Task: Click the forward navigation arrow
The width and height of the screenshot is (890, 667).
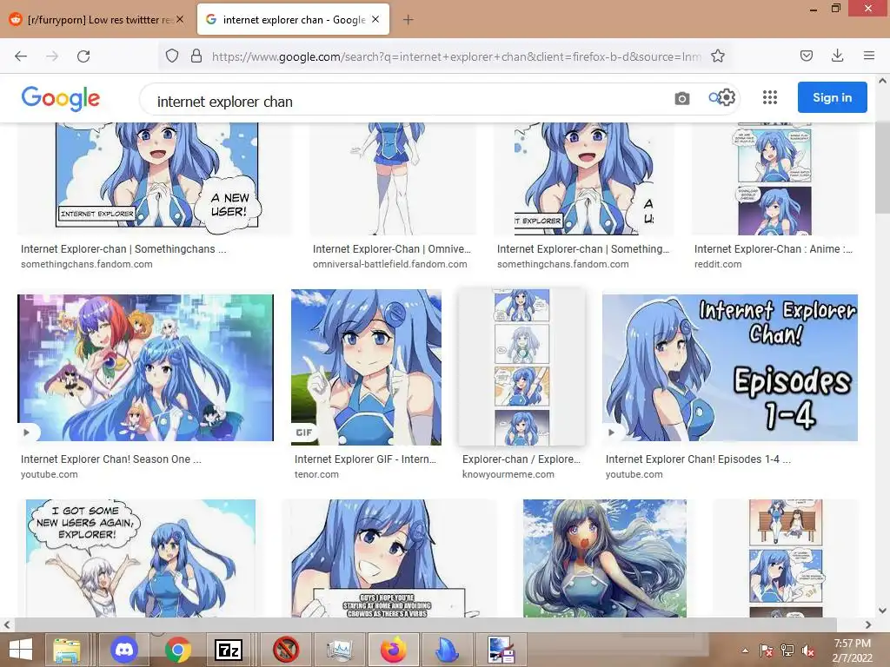Action: click(x=52, y=56)
